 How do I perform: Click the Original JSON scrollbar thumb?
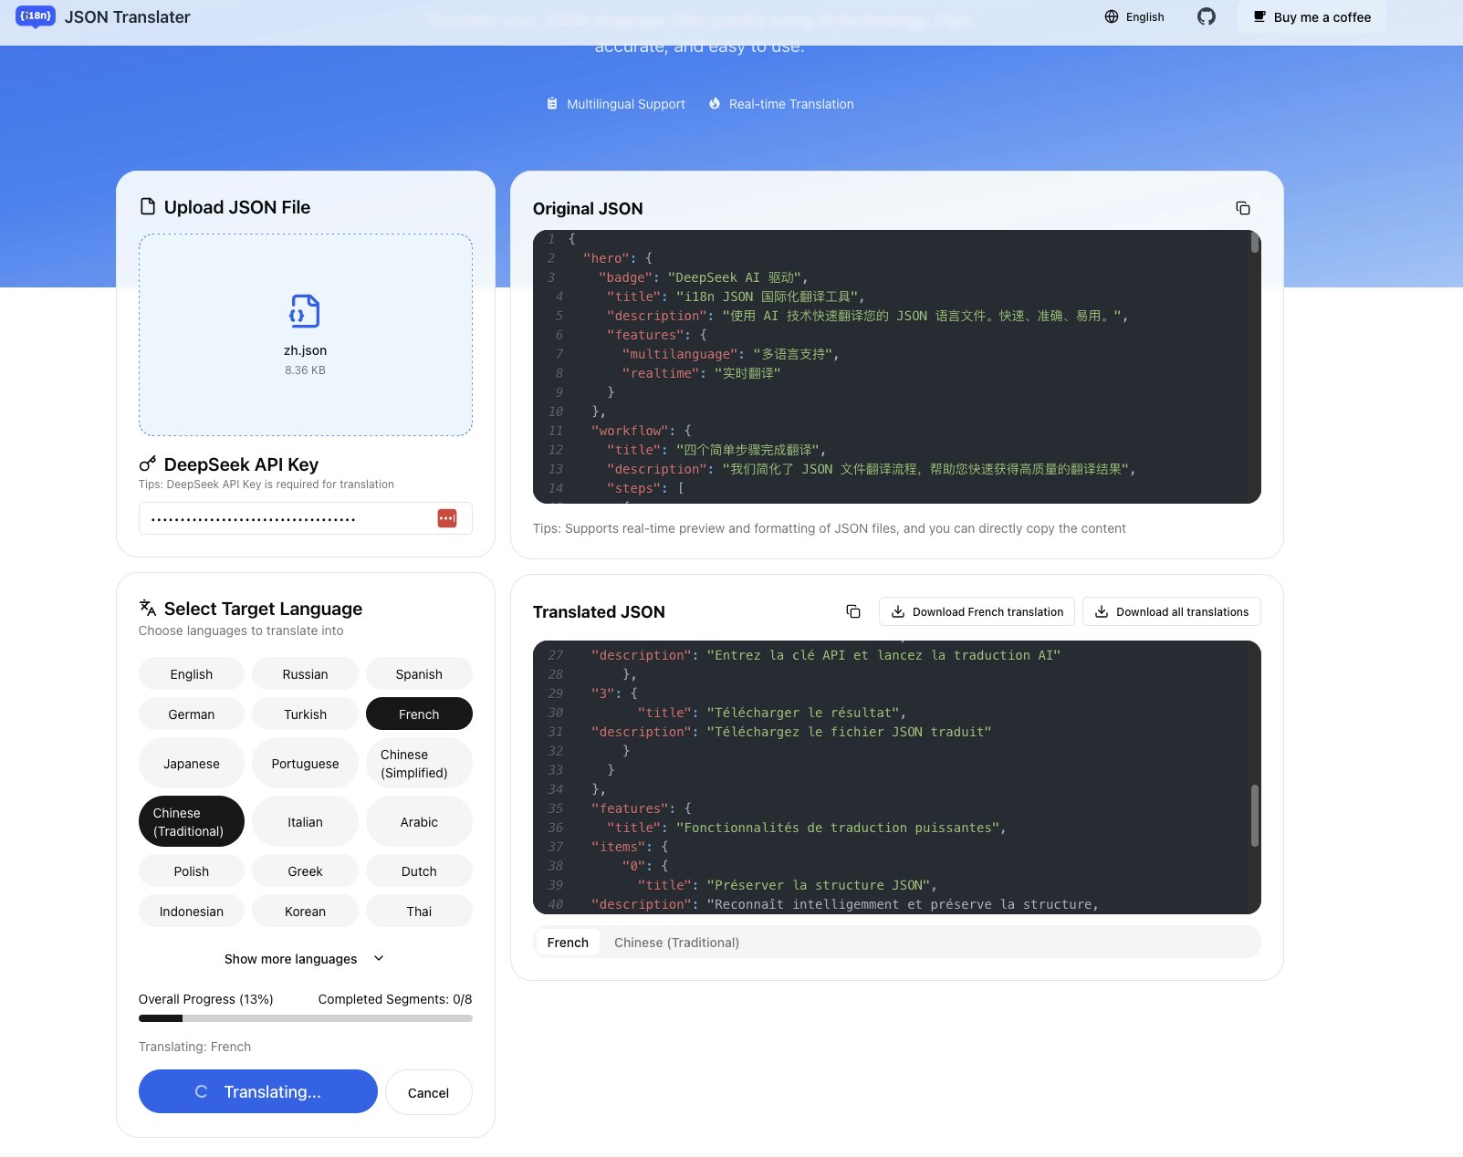[x=1255, y=243]
